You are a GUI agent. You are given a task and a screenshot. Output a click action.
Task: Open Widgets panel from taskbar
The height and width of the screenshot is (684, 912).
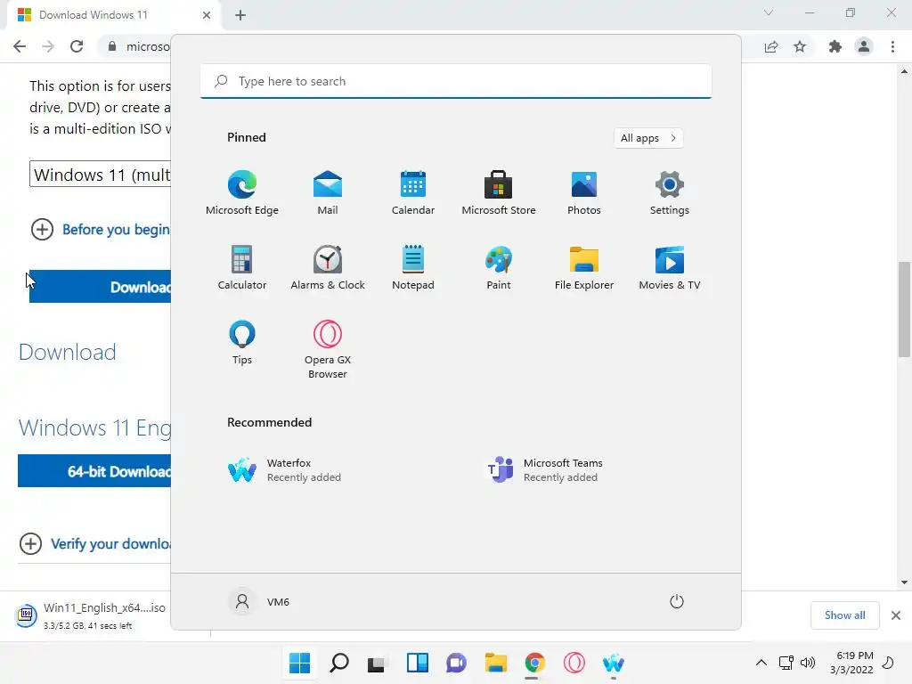pyautogui.click(x=417, y=663)
